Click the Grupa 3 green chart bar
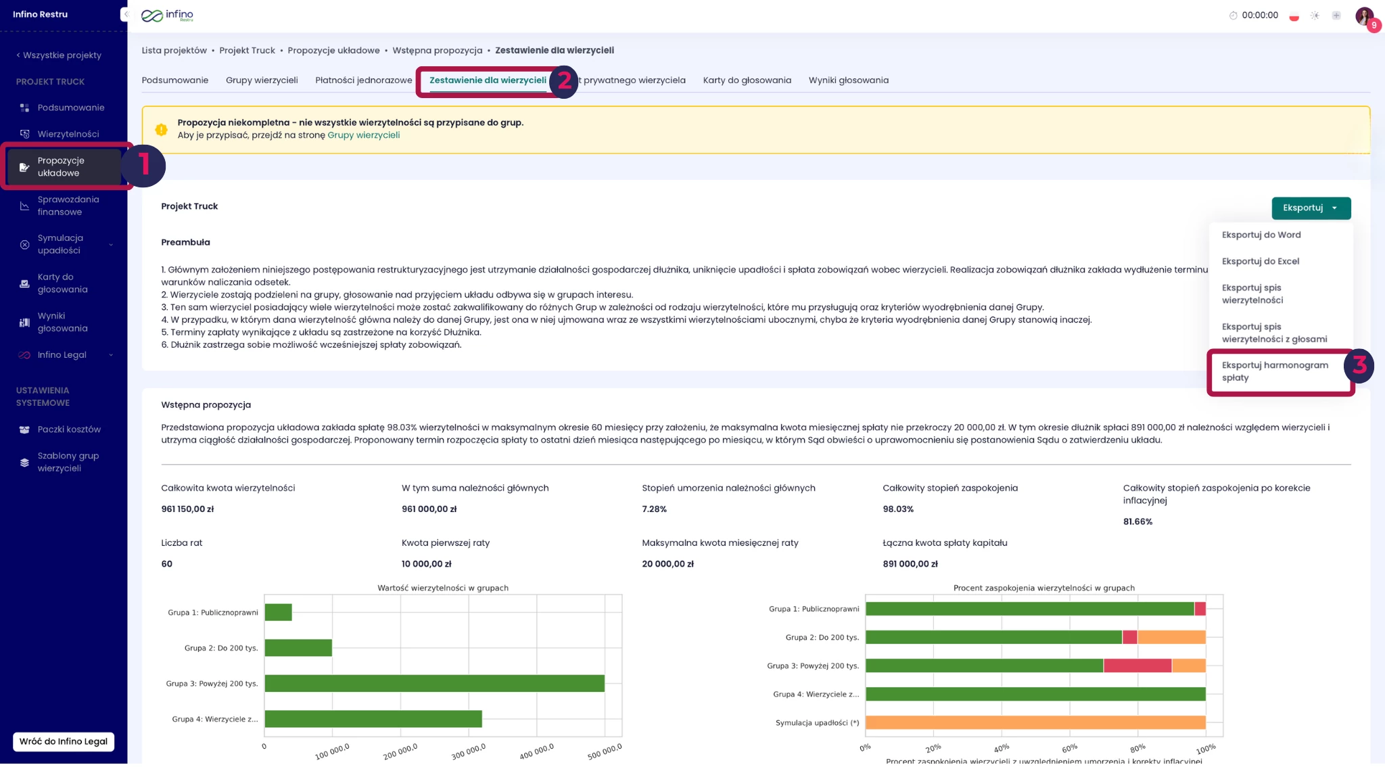Viewport: 1385px width, 767px height. click(x=434, y=684)
